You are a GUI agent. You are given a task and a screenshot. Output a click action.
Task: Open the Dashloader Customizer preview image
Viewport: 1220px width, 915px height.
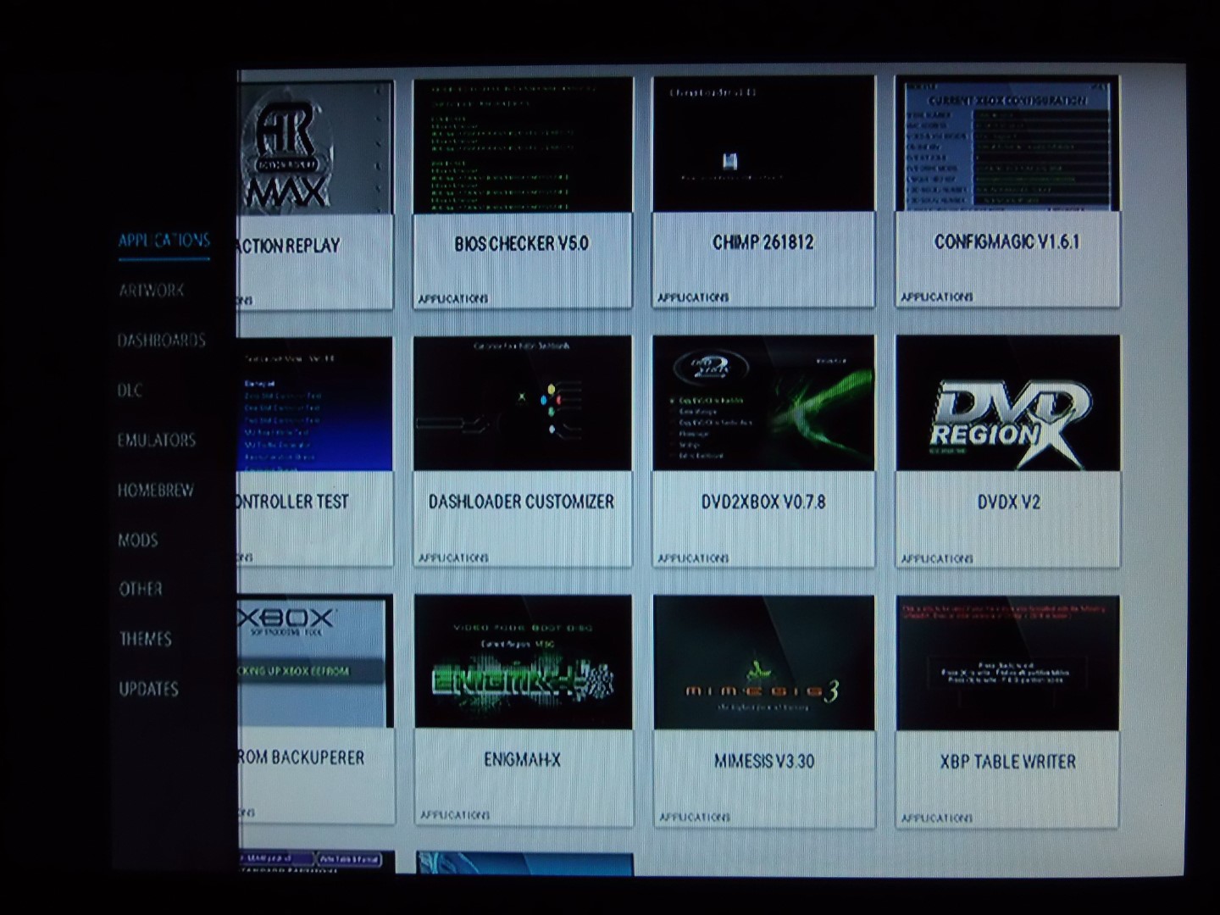tap(523, 403)
